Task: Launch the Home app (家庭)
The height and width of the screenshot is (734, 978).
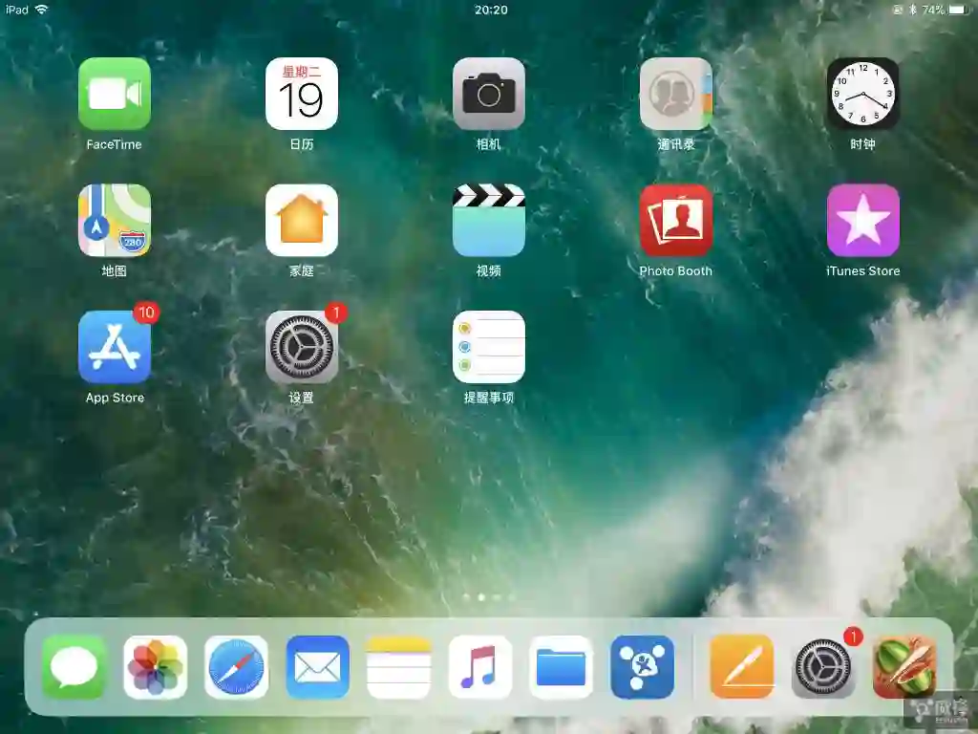Action: [302, 221]
